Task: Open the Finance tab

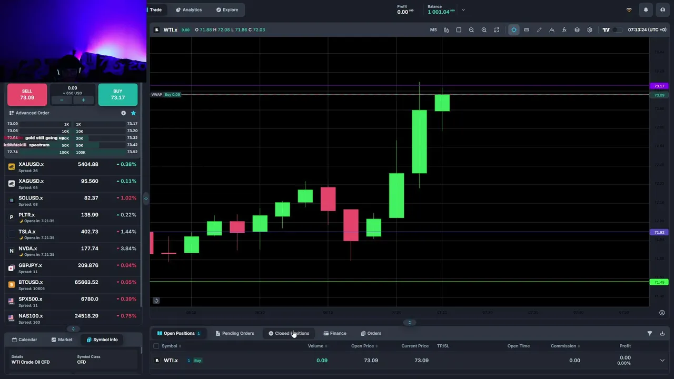Action: pos(335,333)
